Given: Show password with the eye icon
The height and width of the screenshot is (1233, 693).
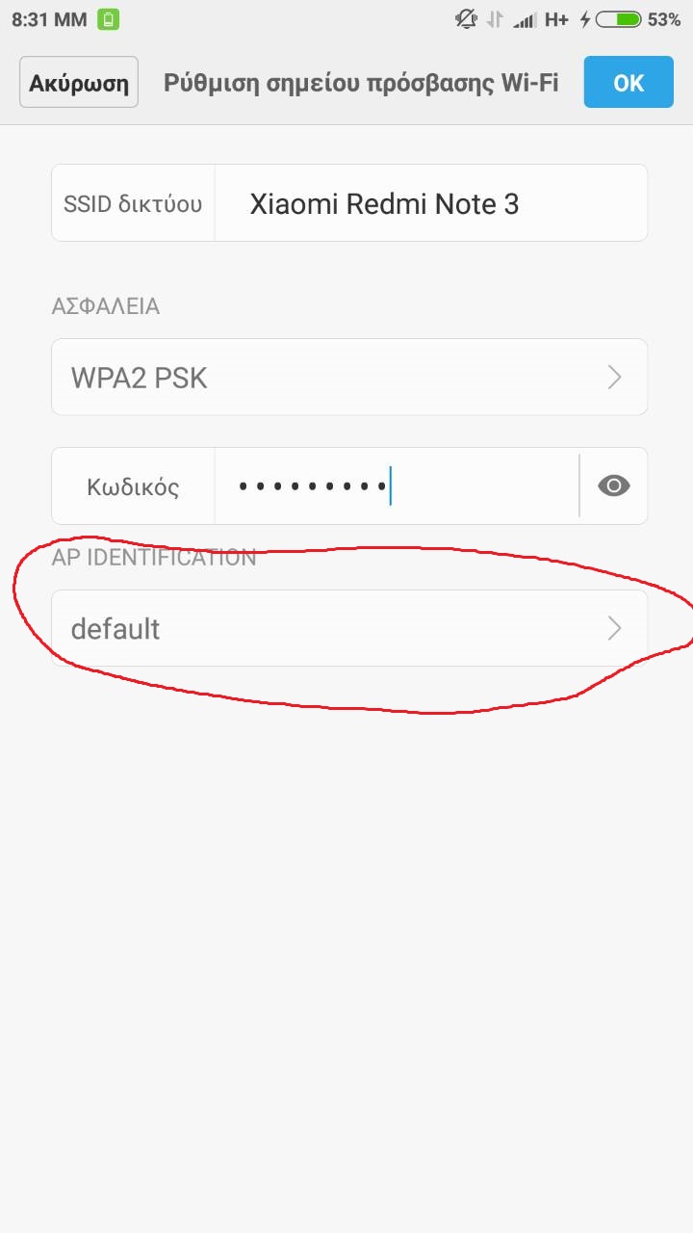Looking at the screenshot, I should point(613,486).
